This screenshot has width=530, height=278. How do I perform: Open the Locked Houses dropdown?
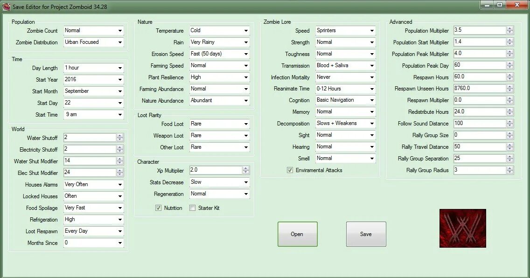pyautogui.click(x=94, y=196)
